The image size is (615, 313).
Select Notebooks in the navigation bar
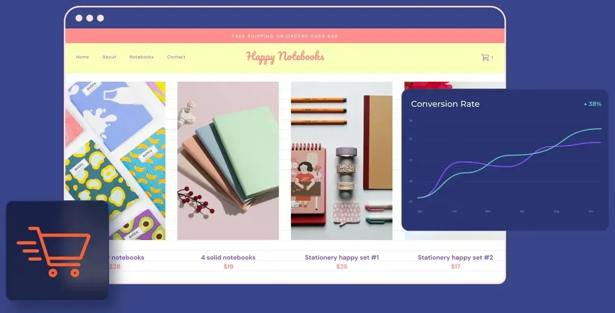point(141,57)
